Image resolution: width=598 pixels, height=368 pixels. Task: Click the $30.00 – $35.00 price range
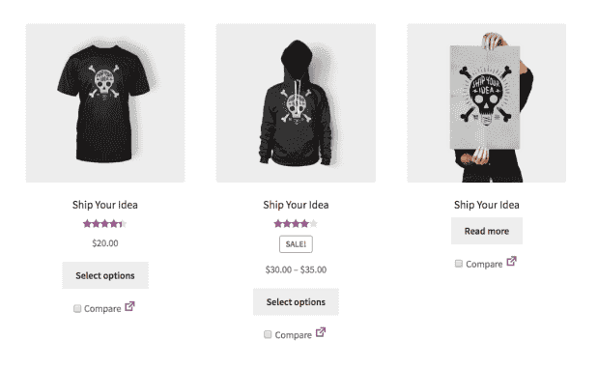click(x=296, y=269)
